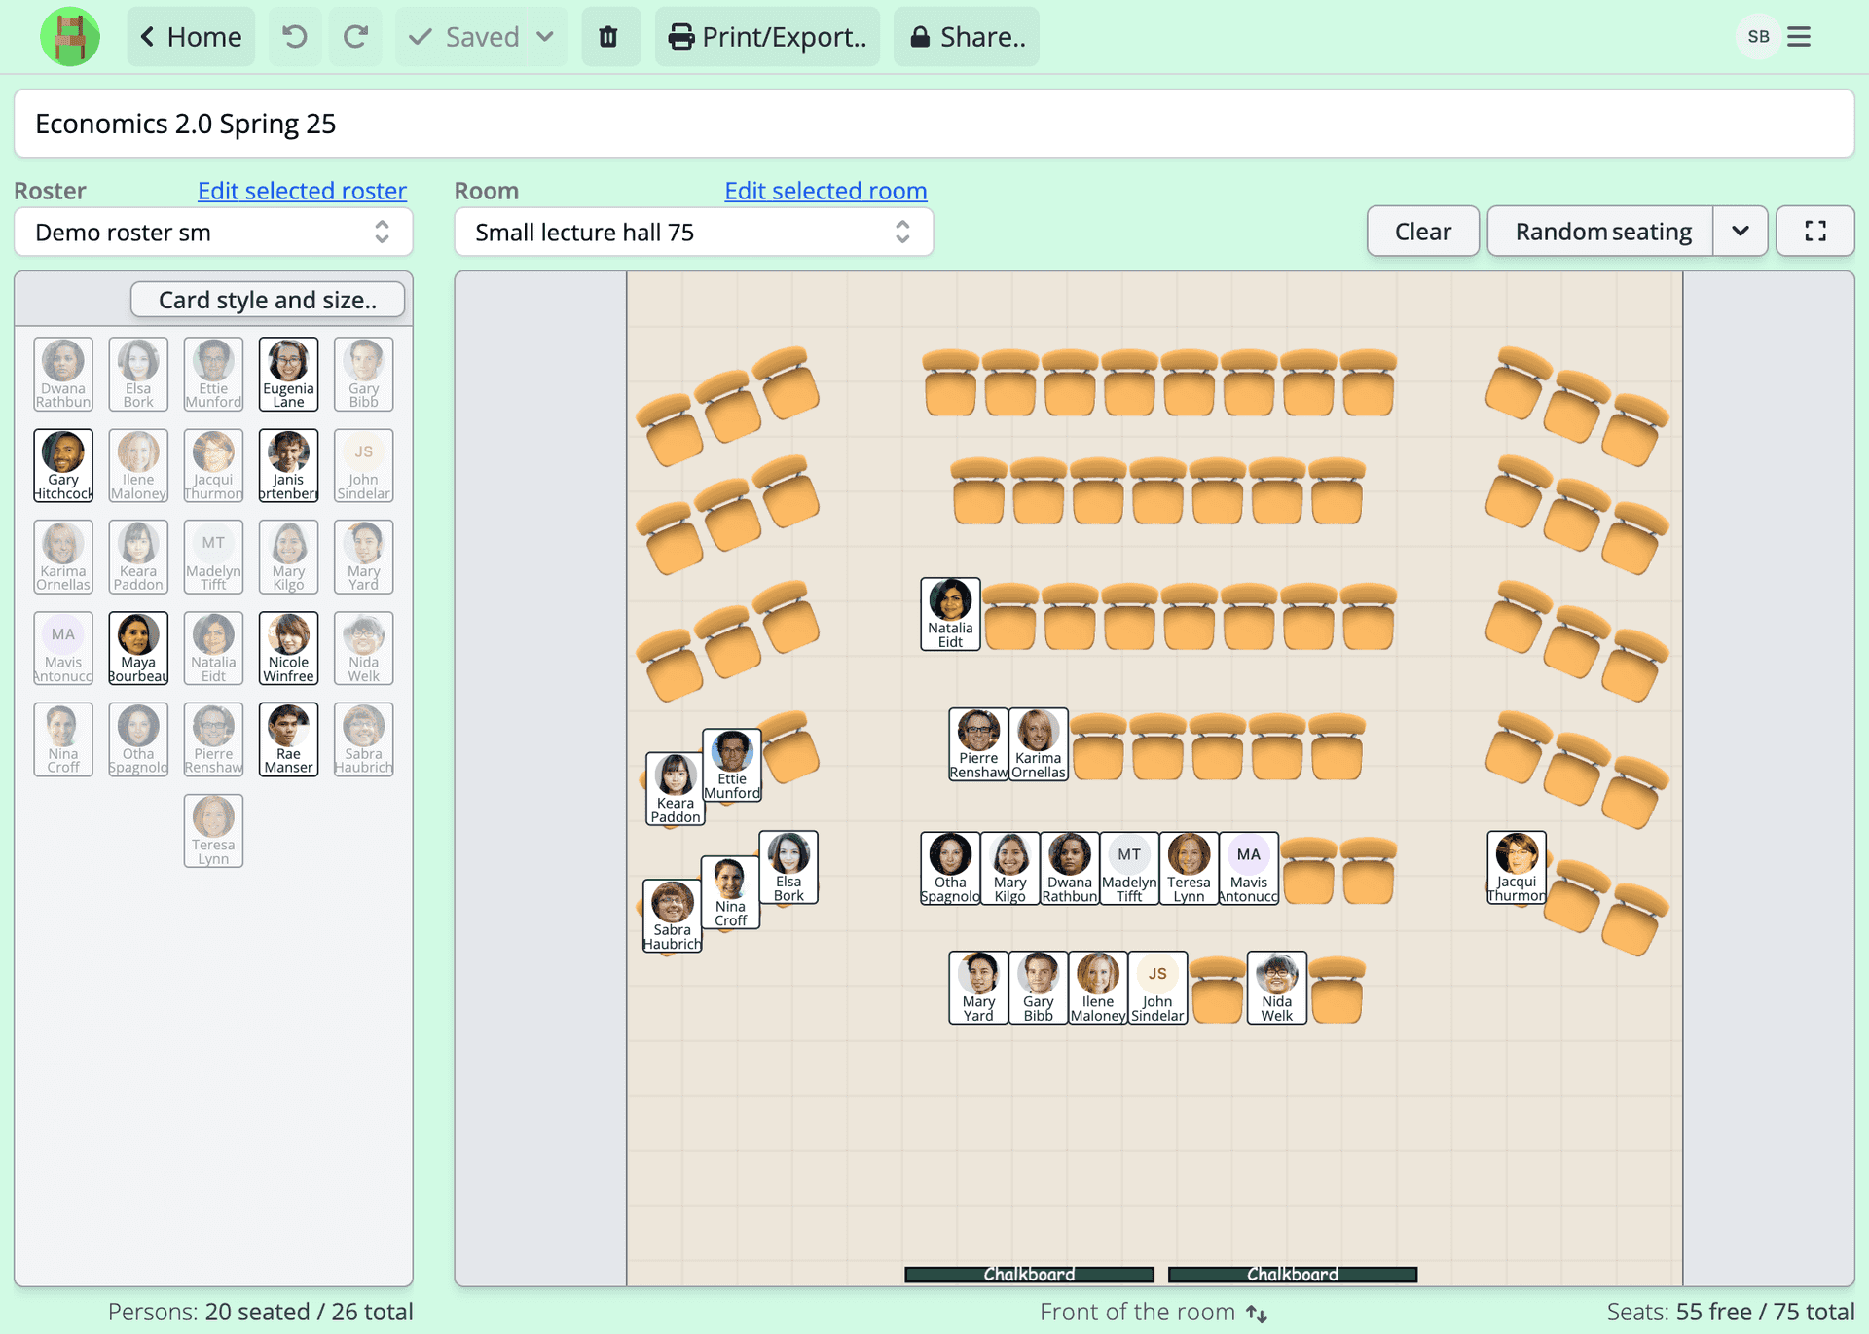Viewport: 1869px width, 1334px height.
Task: Click the fullscreen expand icon
Action: (x=1817, y=231)
